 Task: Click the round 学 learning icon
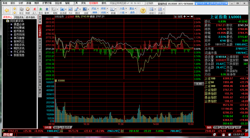pyautogui.click(x=143, y=10)
